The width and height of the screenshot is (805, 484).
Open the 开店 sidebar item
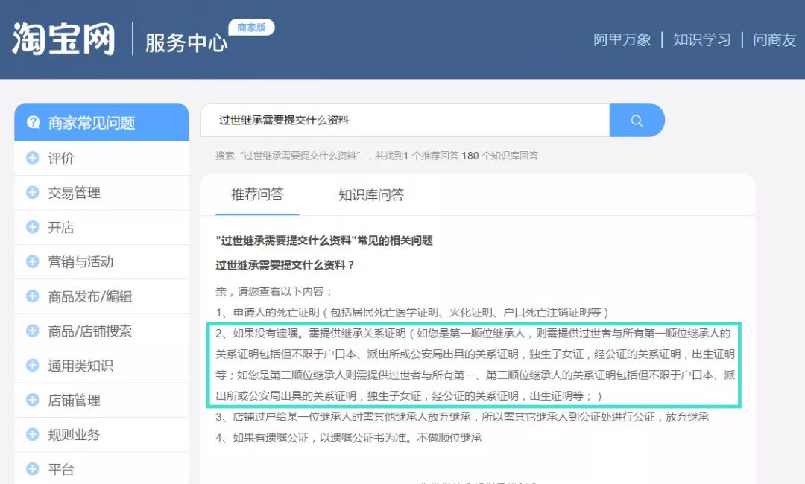click(101, 227)
